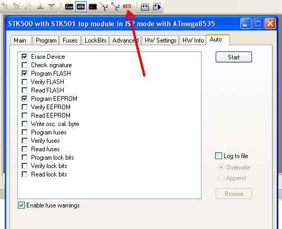The height and width of the screenshot is (229, 282).
Task: Click the chip download icon in toolbar
Action: point(145,7)
